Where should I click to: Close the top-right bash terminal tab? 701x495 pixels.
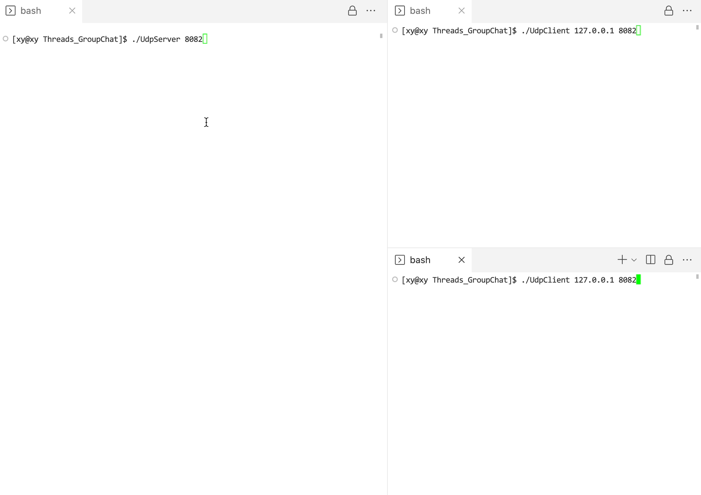(462, 11)
